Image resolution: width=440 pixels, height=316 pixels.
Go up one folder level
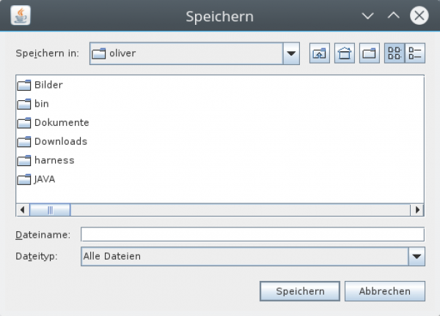click(320, 53)
